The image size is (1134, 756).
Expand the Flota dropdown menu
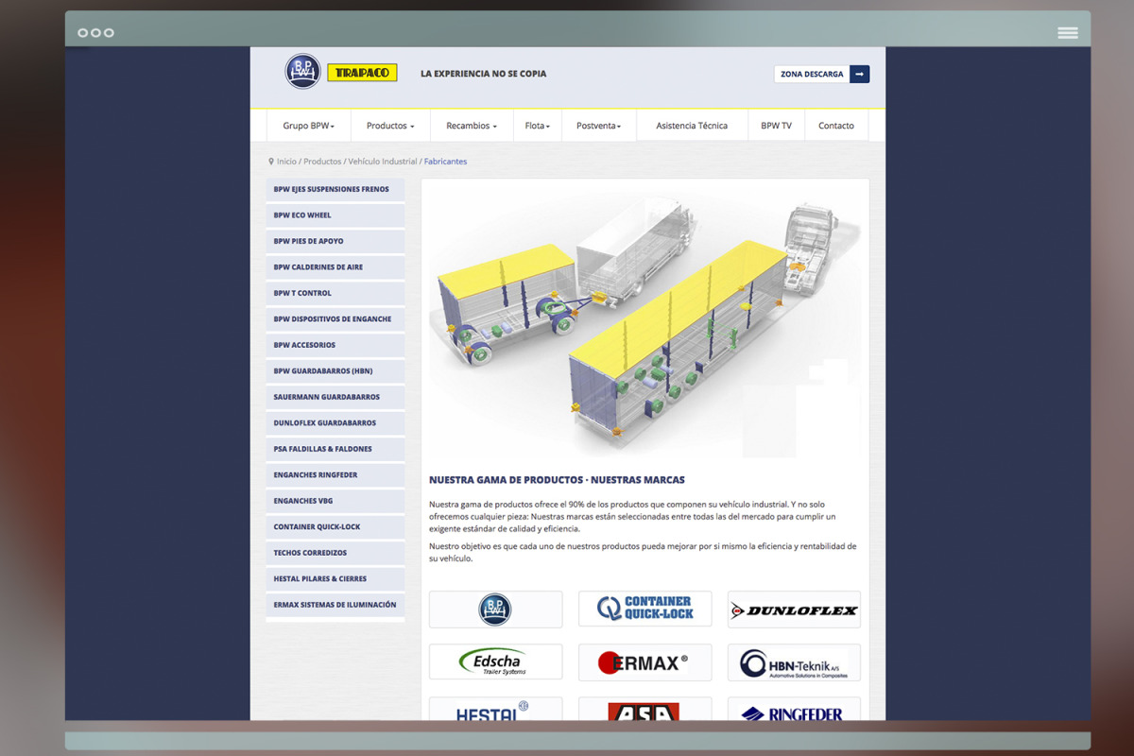pyautogui.click(x=537, y=126)
